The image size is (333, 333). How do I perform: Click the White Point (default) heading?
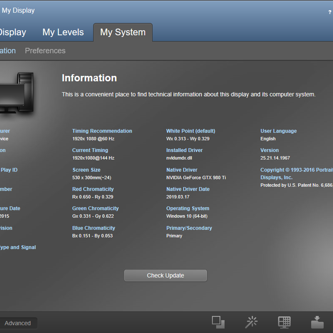click(x=191, y=131)
